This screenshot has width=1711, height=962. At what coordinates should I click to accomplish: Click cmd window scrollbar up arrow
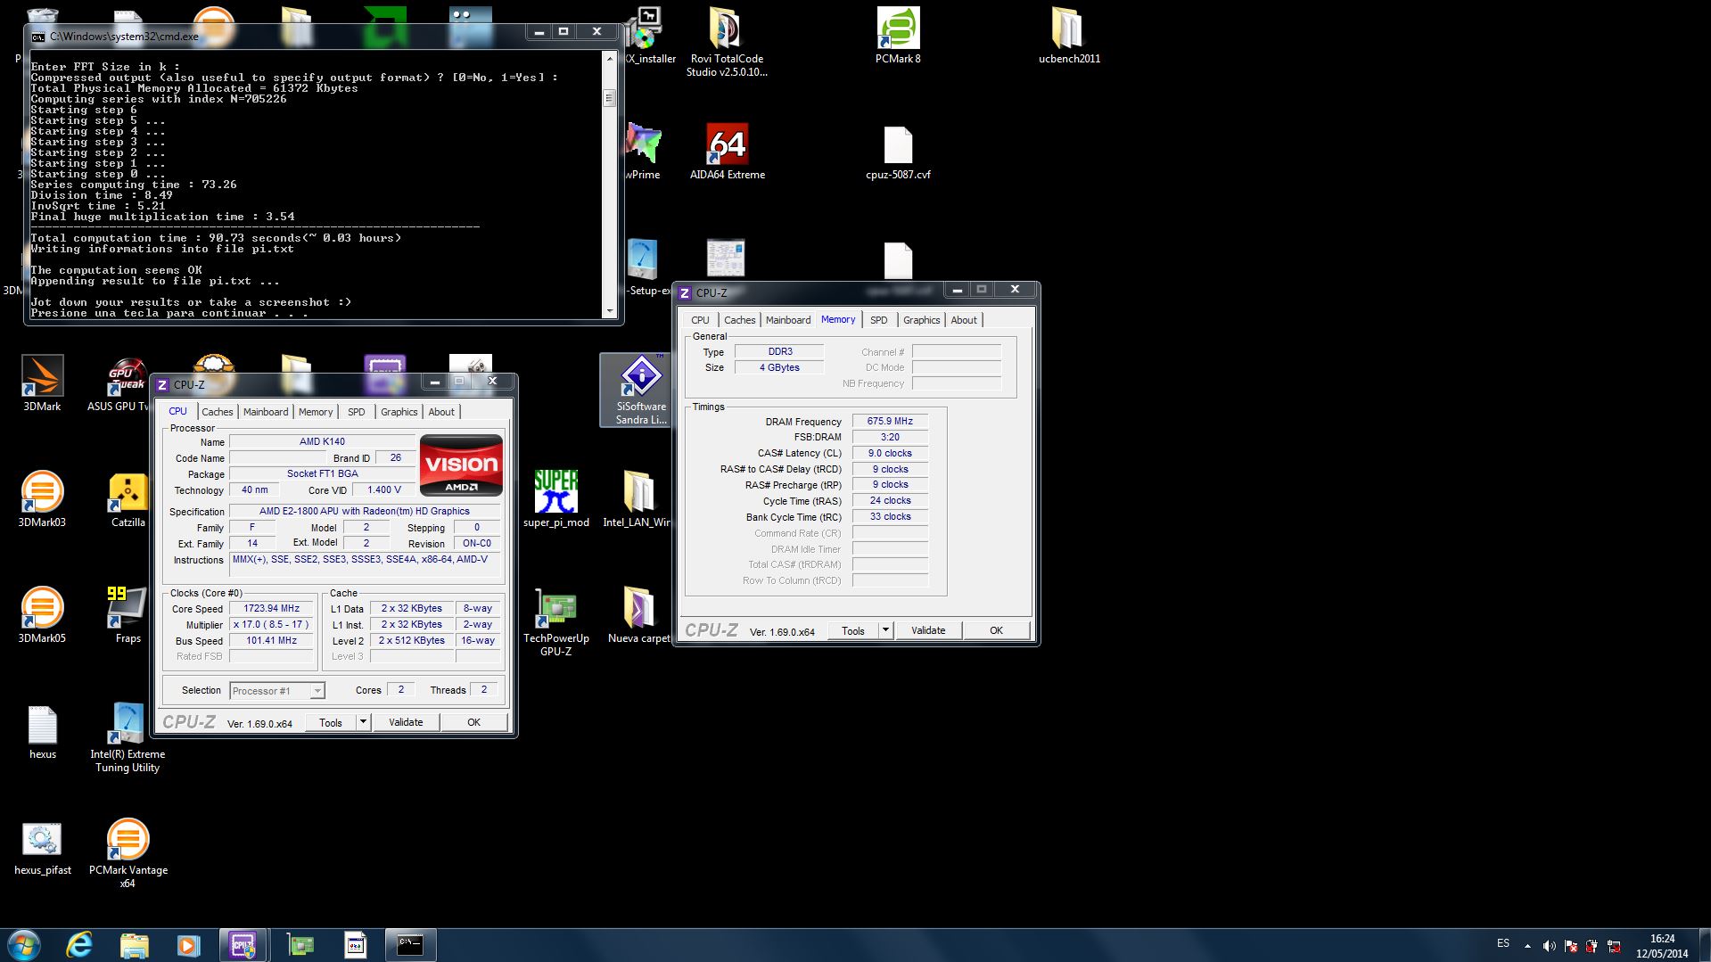610,59
